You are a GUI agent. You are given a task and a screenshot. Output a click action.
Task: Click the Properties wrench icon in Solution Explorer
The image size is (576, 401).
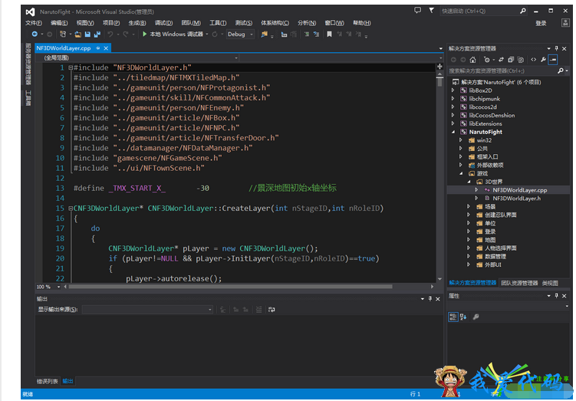coord(543,60)
